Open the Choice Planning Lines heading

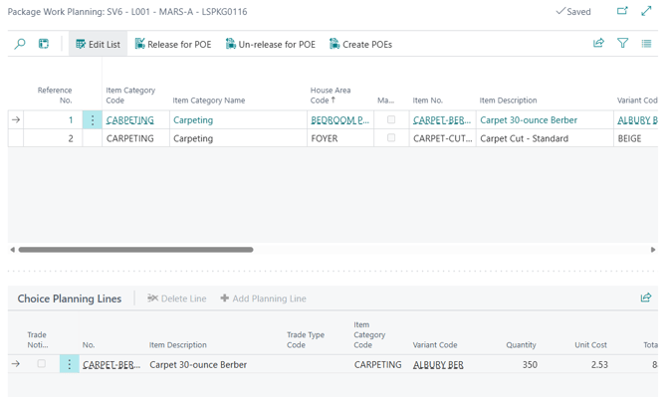pos(70,298)
